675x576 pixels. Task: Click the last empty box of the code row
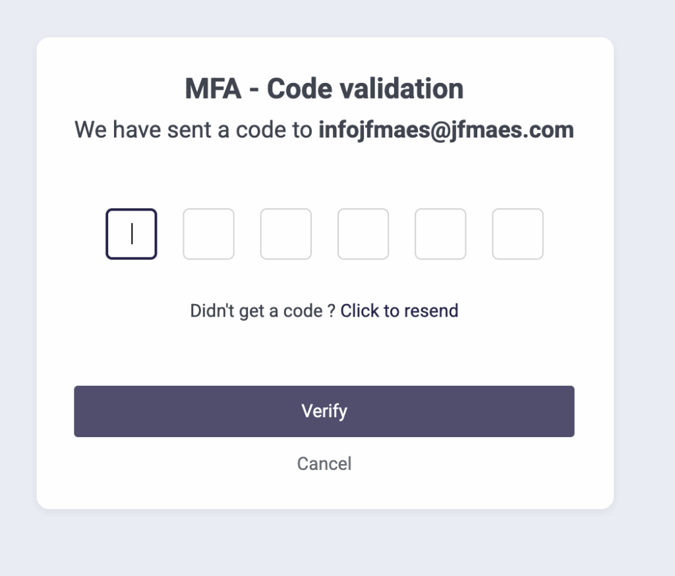tap(517, 234)
